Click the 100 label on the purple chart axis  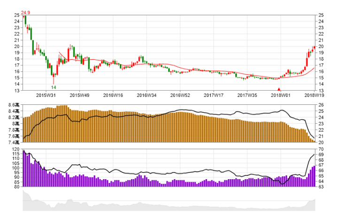(x=16, y=168)
